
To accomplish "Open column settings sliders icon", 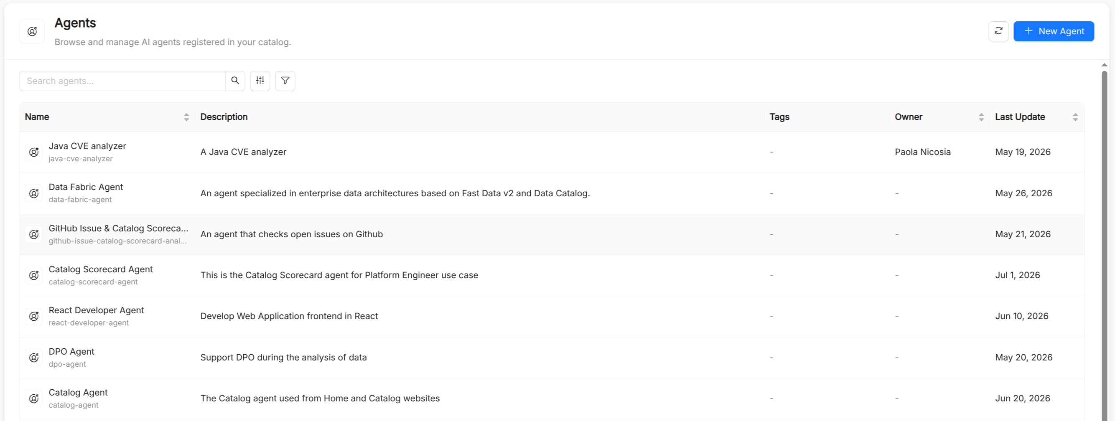I will tap(260, 81).
